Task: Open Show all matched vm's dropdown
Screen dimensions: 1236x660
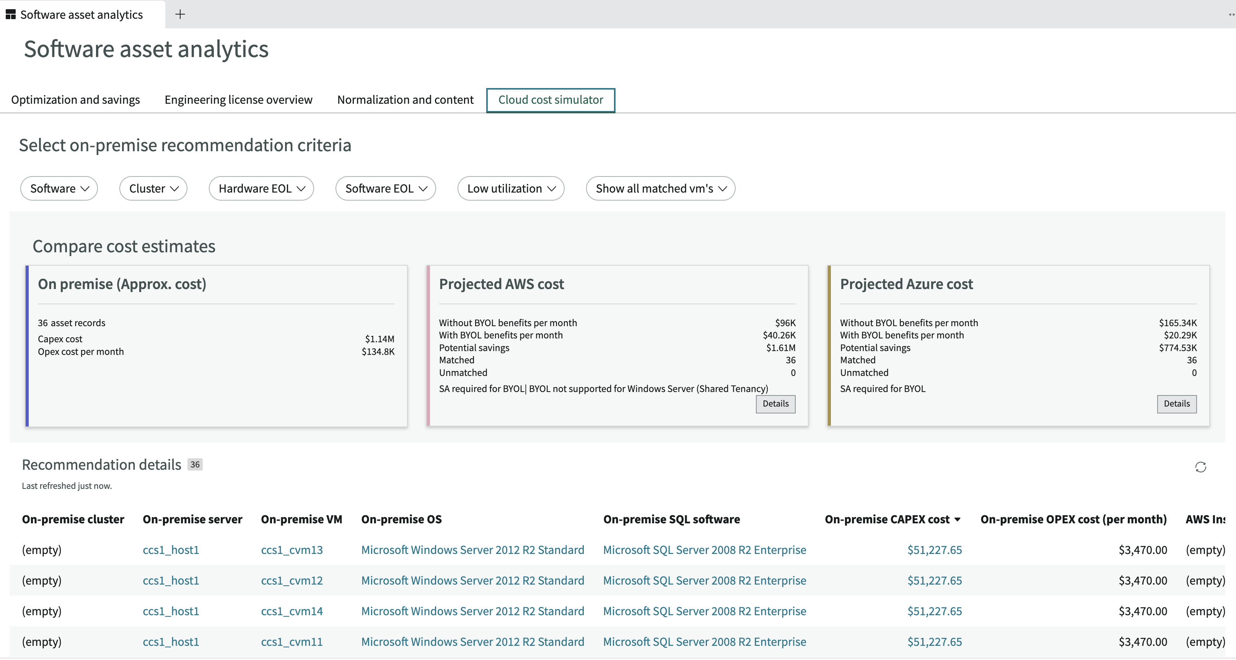Action: [660, 188]
